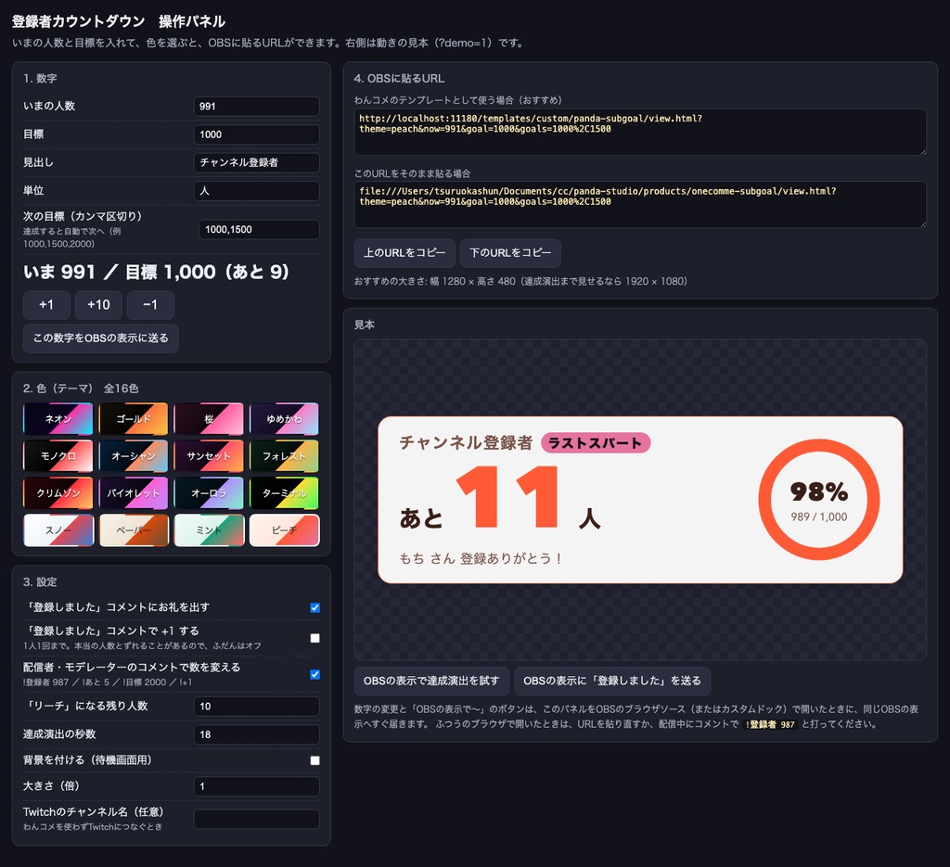Screen dimensions: 950x867
Task: Click the 989 / 1,000 text in ring
Action: [x=819, y=517]
